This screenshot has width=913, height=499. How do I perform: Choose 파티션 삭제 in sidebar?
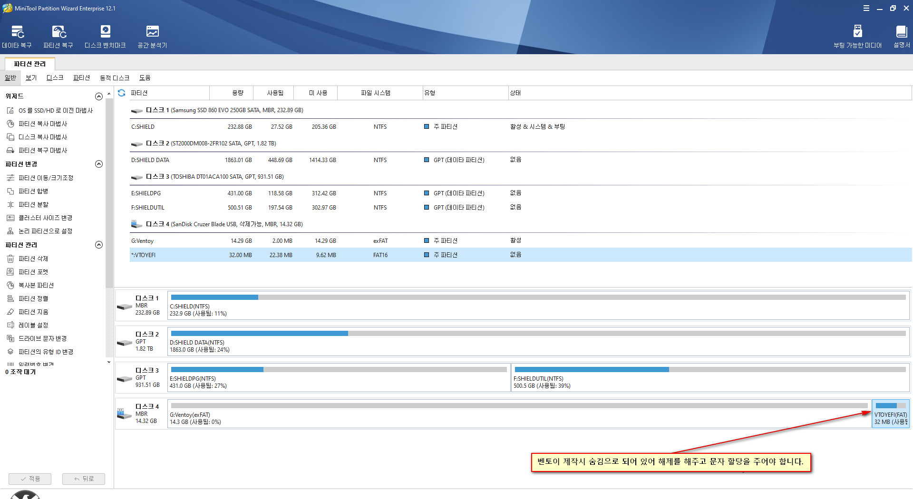coord(28,259)
